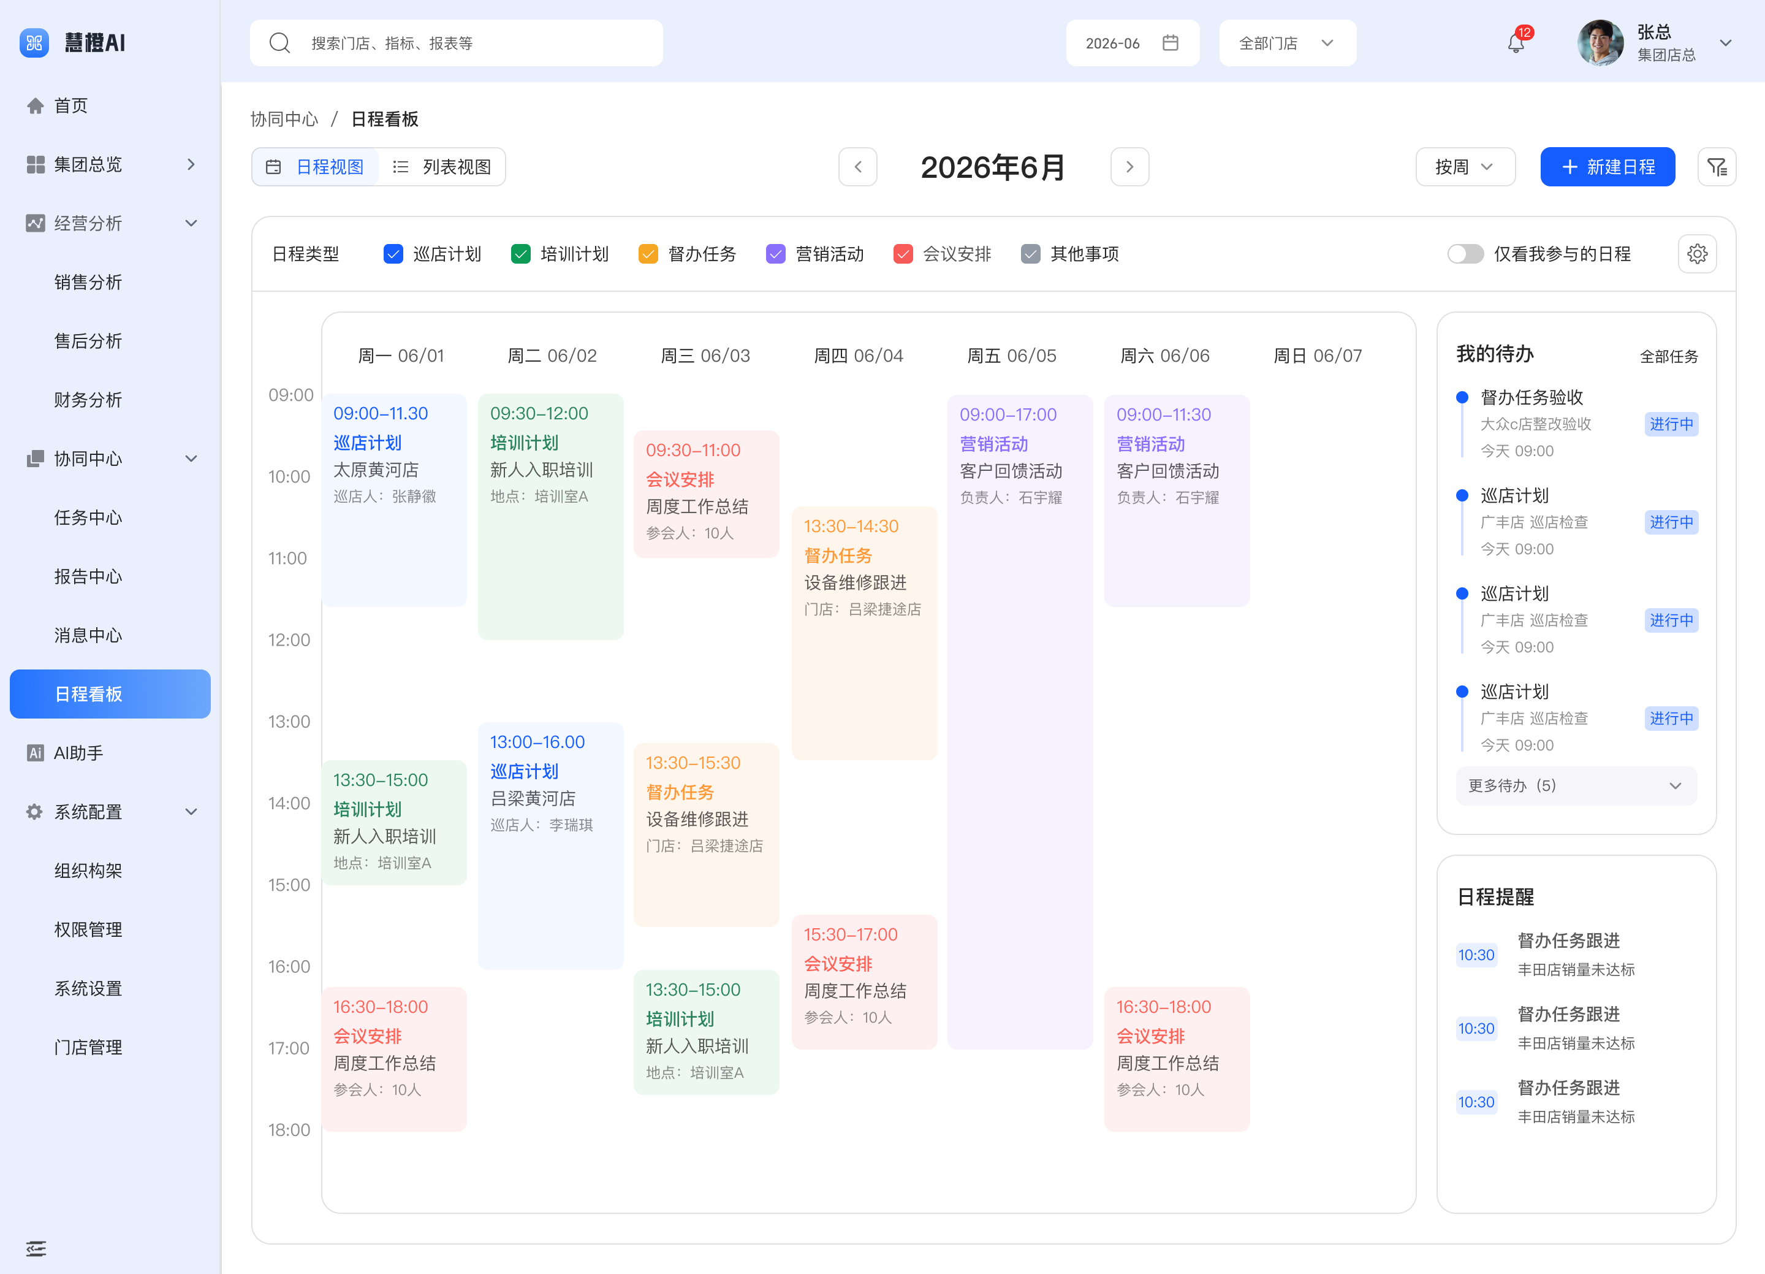Image resolution: width=1765 pixels, height=1274 pixels.
Task: Enable 仅看我参与的日程 switch
Action: [x=1465, y=254]
